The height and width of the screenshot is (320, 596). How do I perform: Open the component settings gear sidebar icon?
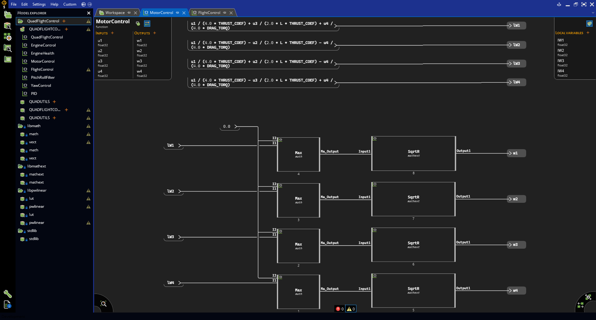point(8,37)
